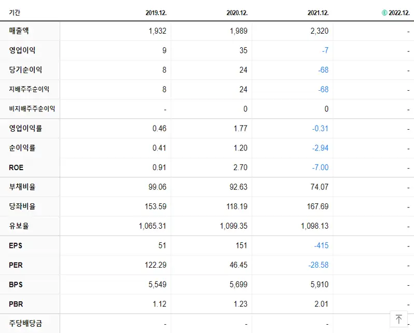Click the EPS row label
This screenshot has height=333, width=414.
[x=16, y=245]
